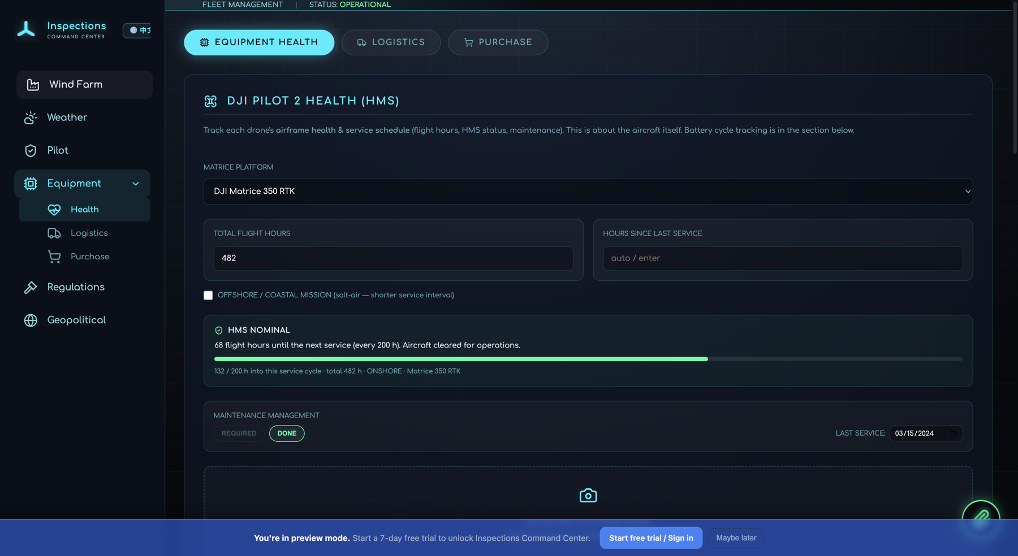The height and width of the screenshot is (556, 1018).
Task: Open the Last Service calendar picker icon
Action: [x=954, y=433]
